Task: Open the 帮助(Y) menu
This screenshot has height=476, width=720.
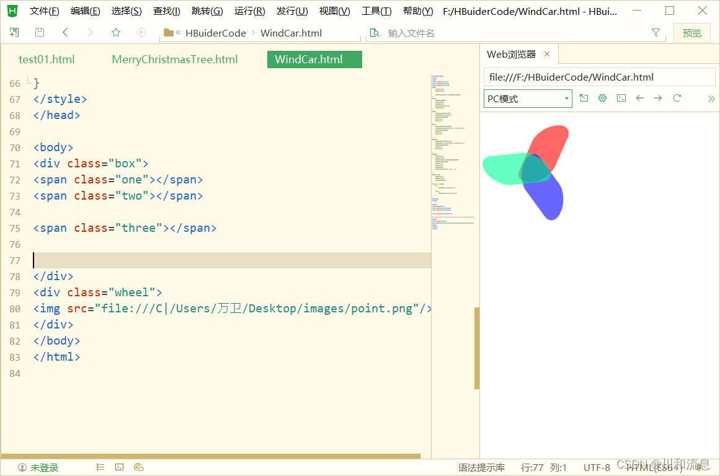Action: click(x=418, y=11)
